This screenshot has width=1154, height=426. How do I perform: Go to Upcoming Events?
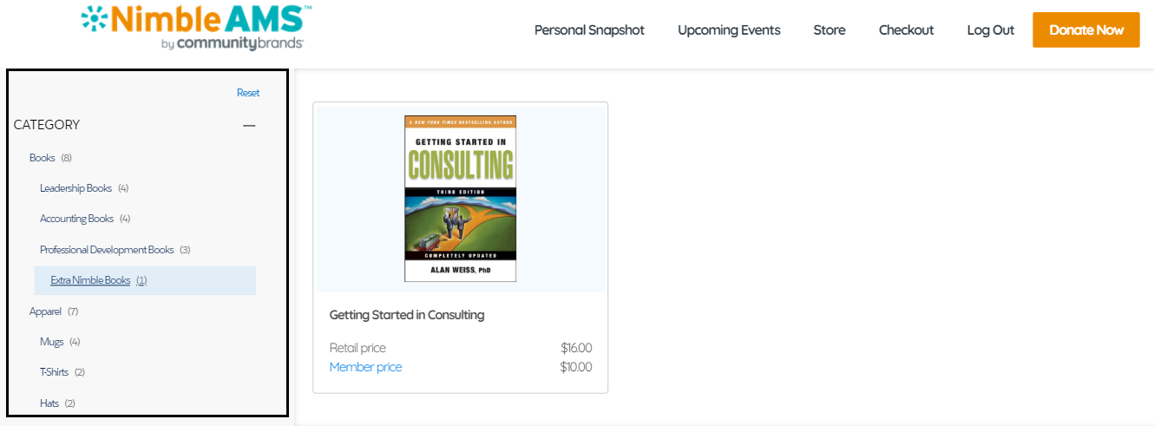point(729,30)
